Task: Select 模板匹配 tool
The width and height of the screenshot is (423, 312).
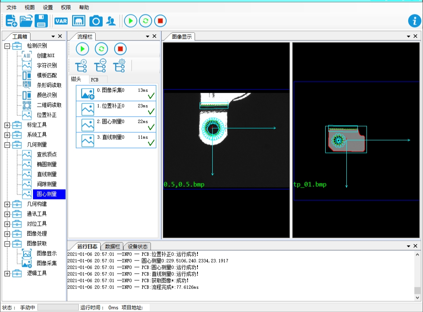Action: coord(47,75)
